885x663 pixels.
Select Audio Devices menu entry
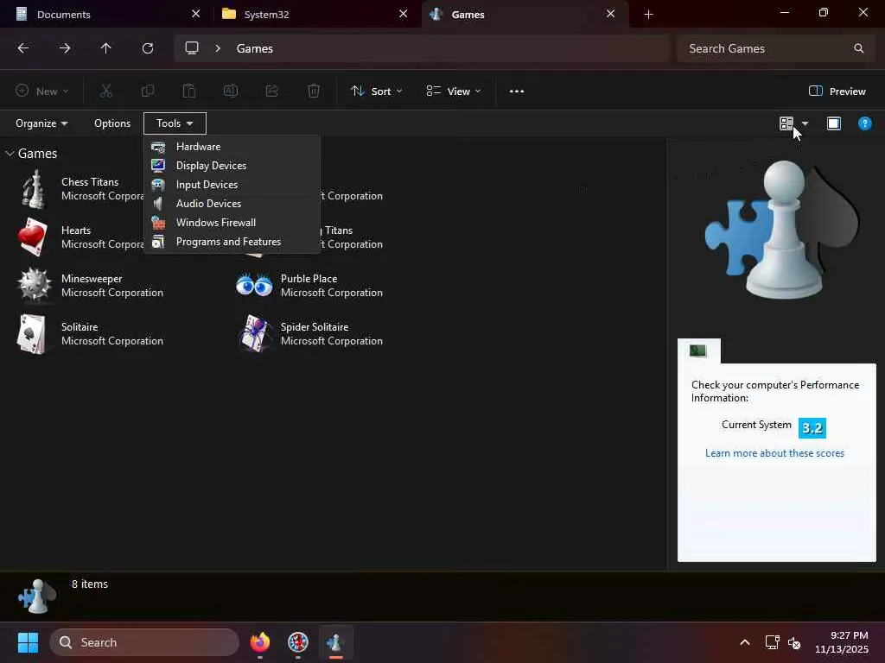click(x=232, y=204)
